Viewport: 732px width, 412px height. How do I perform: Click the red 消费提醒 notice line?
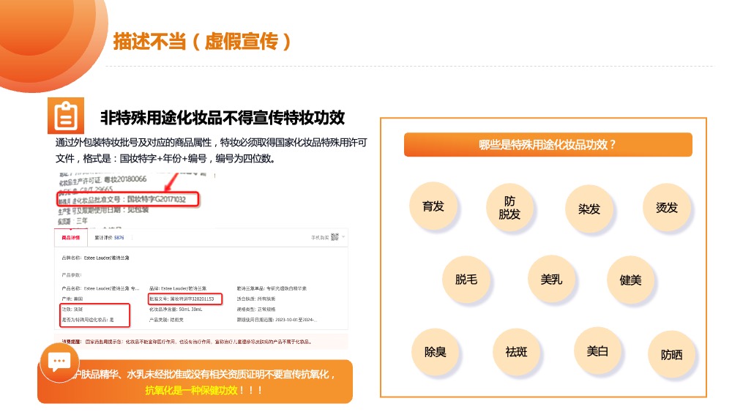pos(186,342)
